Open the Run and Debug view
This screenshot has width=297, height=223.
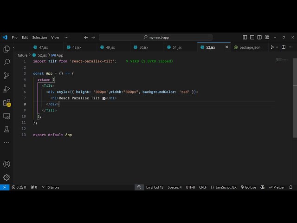pos(6,89)
